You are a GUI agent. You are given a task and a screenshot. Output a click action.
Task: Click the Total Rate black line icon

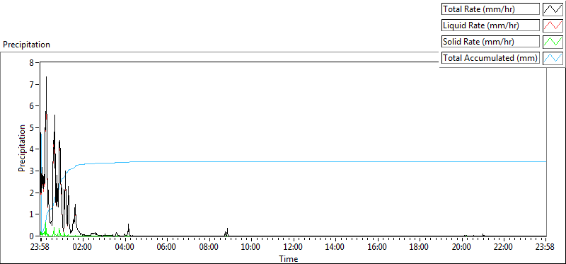[553, 9]
